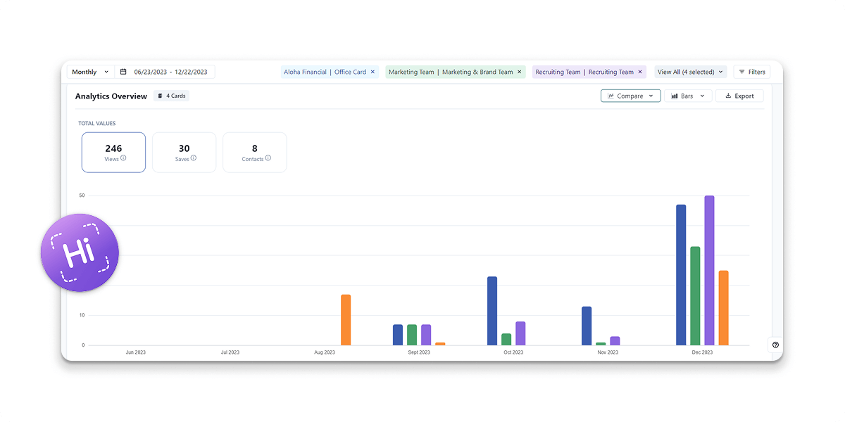
Task: Click the help question mark icon
Action: click(x=775, y=345)
